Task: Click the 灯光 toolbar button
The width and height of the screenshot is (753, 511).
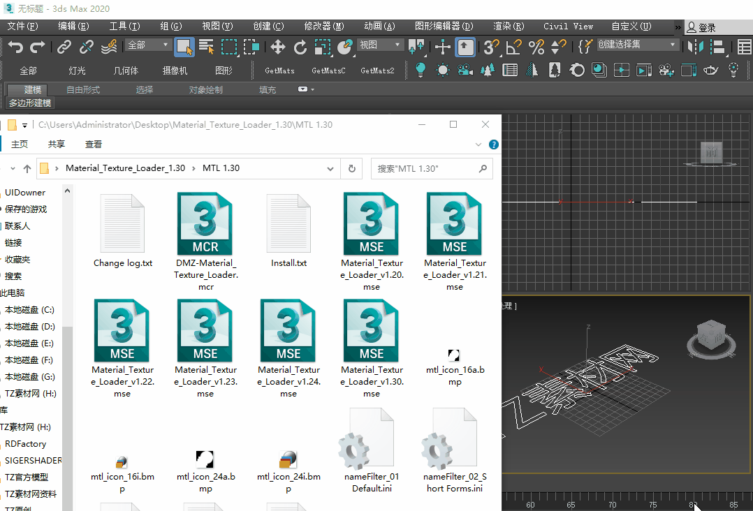Action: [77, 71]
